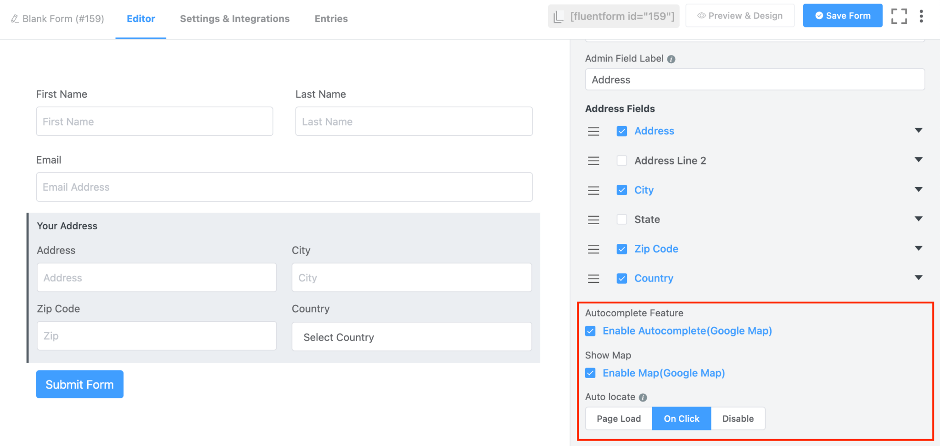Click the Save Form button

[843, 15]
